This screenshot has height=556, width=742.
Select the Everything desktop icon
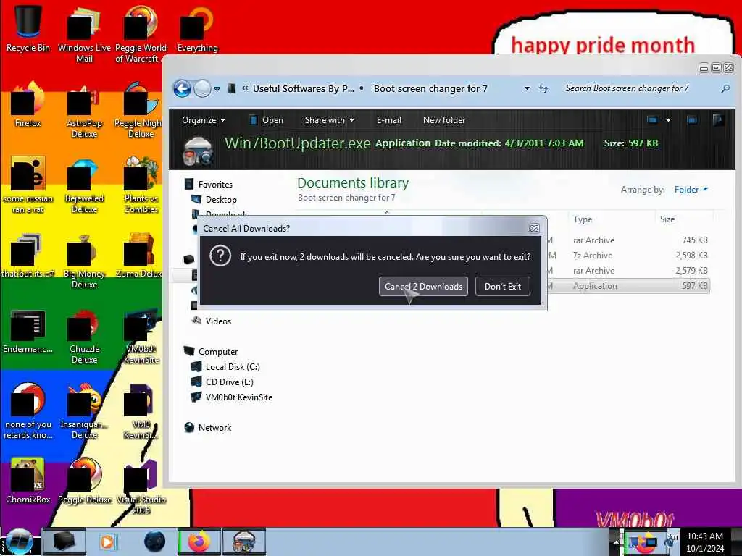[197, 28]
